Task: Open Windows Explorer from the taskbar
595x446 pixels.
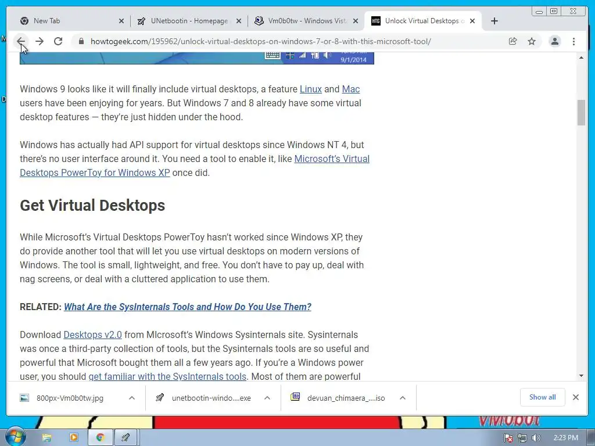Action: tap(46, 438)
